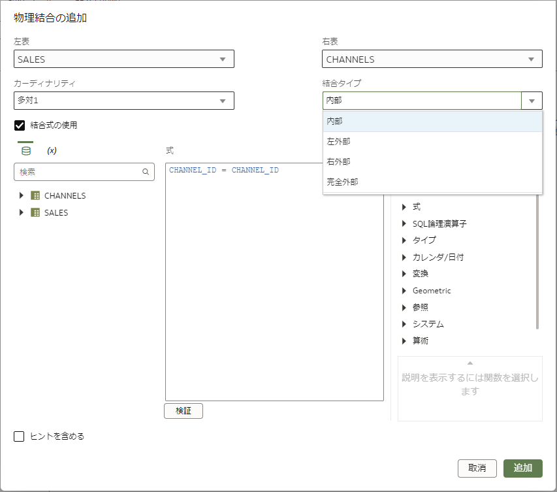Open the カーディナリティ 多対1 dropdown

click(x=123, y=101)
